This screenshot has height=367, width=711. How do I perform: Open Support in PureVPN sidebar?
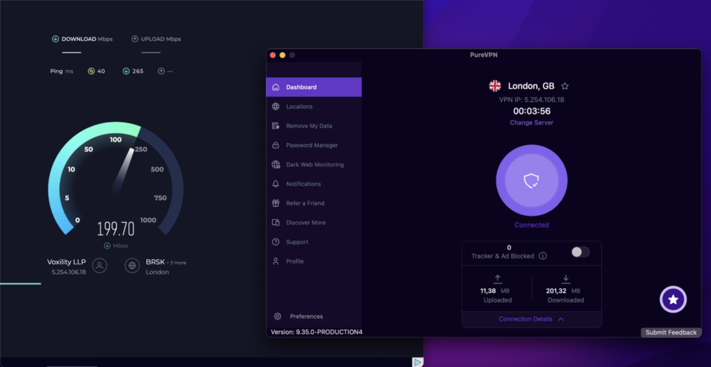point(314,242)
